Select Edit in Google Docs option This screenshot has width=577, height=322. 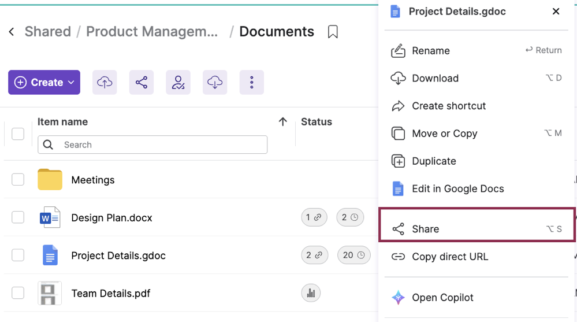[457, 188]
